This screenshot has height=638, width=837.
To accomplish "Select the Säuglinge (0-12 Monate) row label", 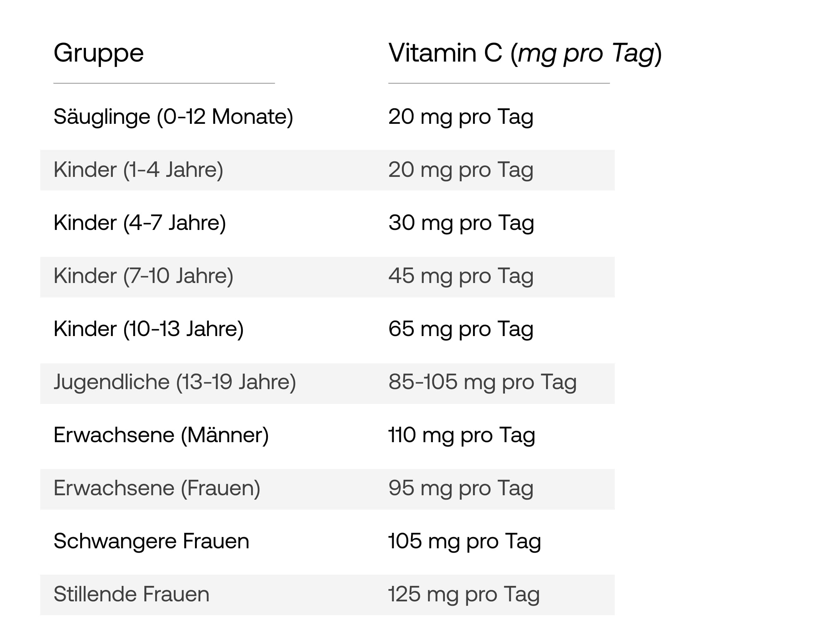I will pos(173,117).
